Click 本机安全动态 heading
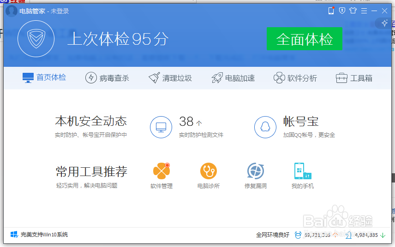 [91, 121]
